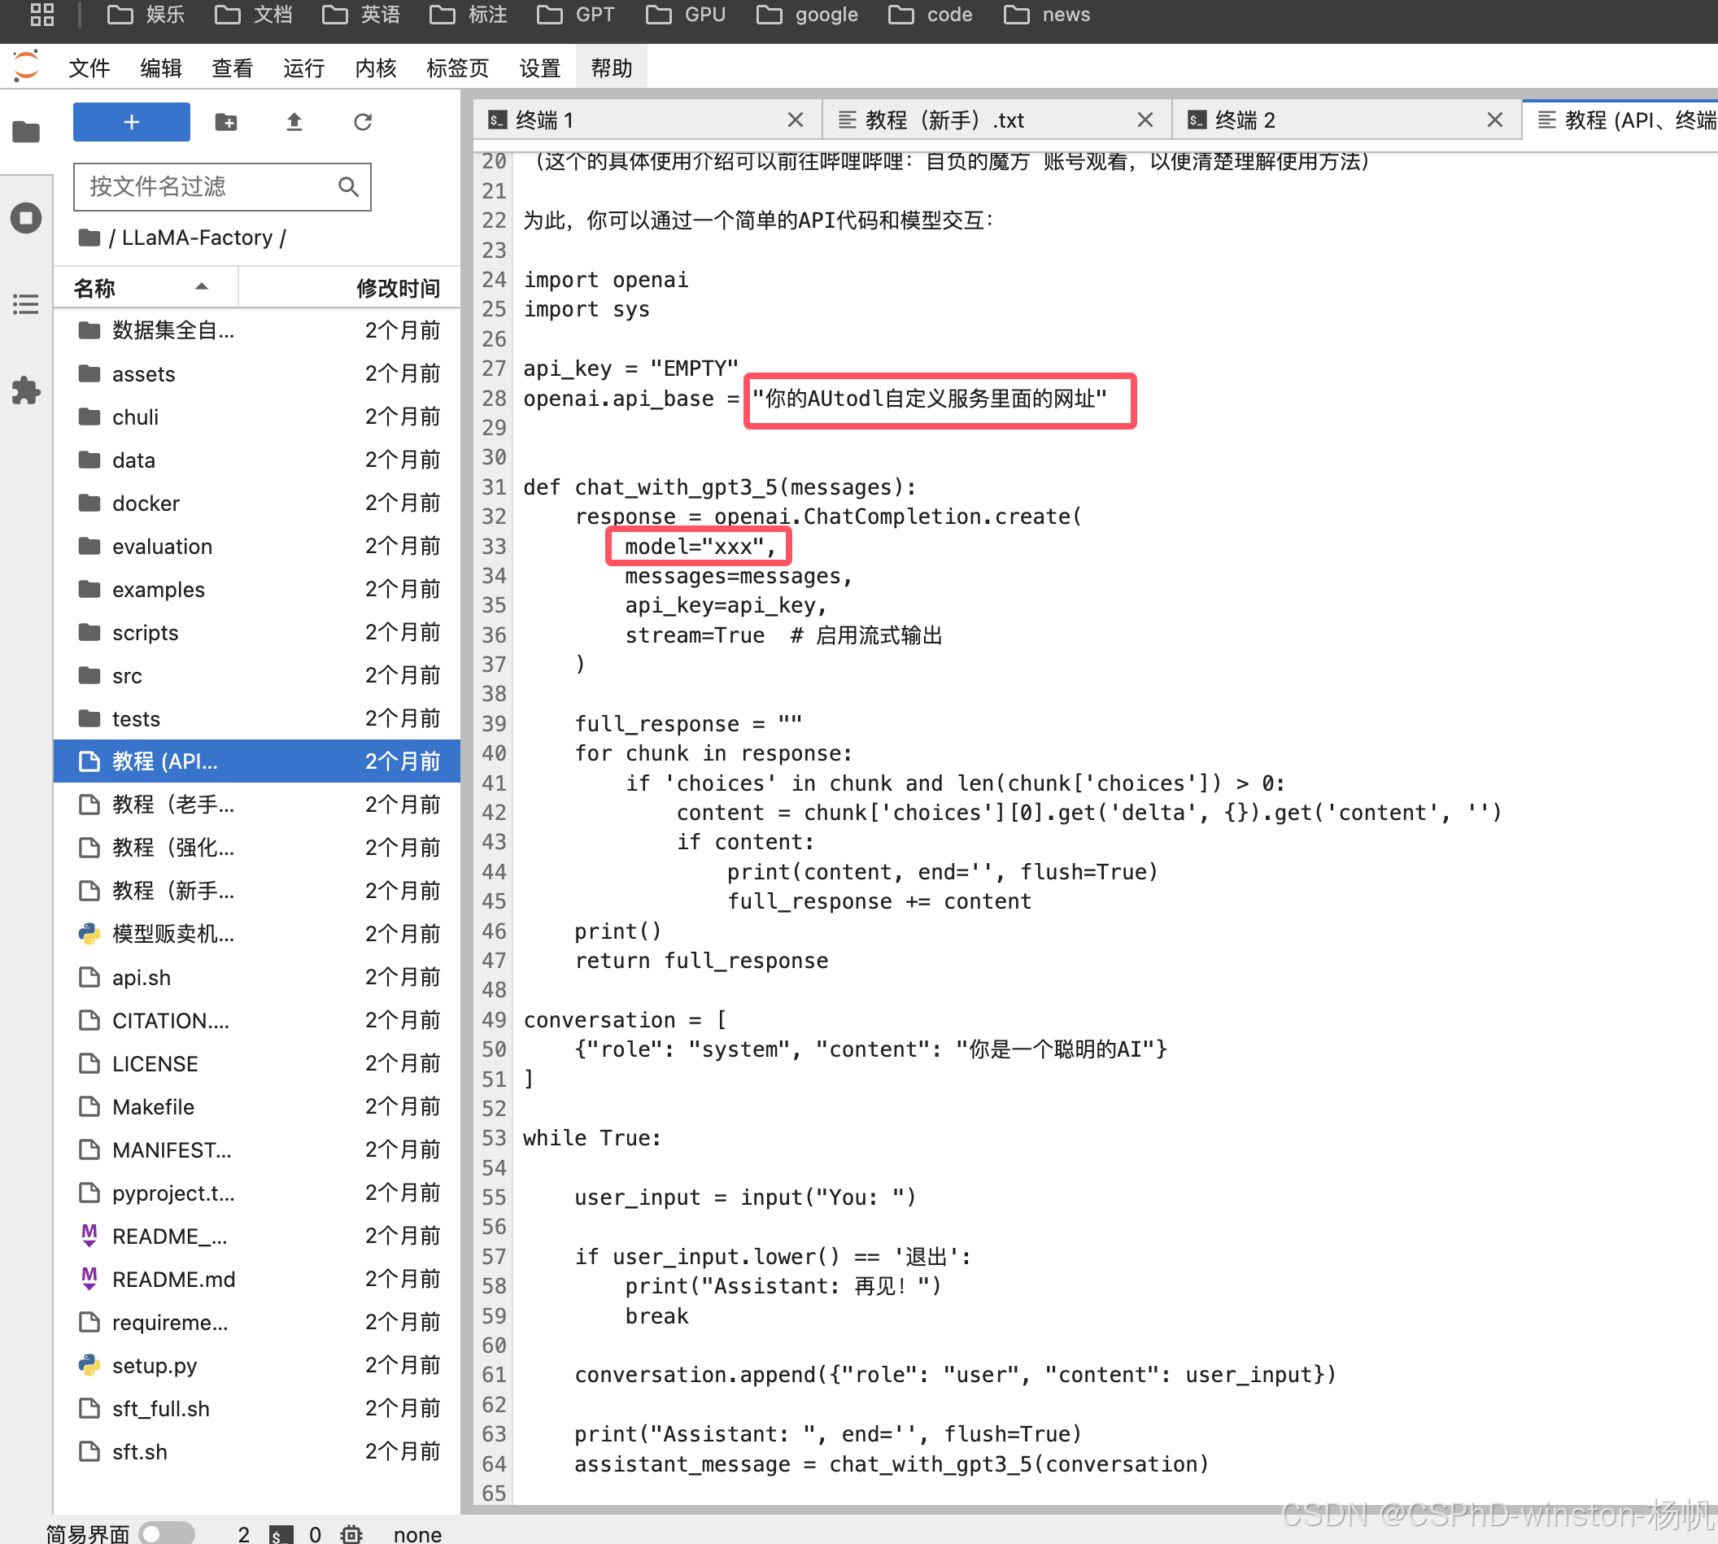Sort files by 修改时间 column
1718x1544 pixels.
click(x=397, y=288)
